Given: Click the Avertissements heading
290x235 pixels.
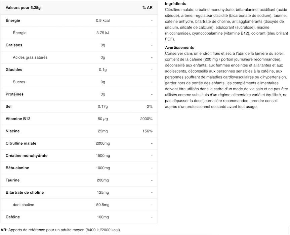Looking at the screenshot, I should [x=180, y=48].
